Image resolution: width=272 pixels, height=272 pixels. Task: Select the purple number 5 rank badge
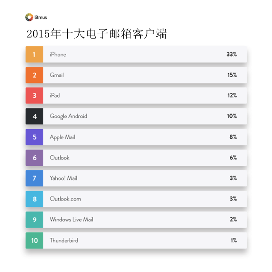34,137
